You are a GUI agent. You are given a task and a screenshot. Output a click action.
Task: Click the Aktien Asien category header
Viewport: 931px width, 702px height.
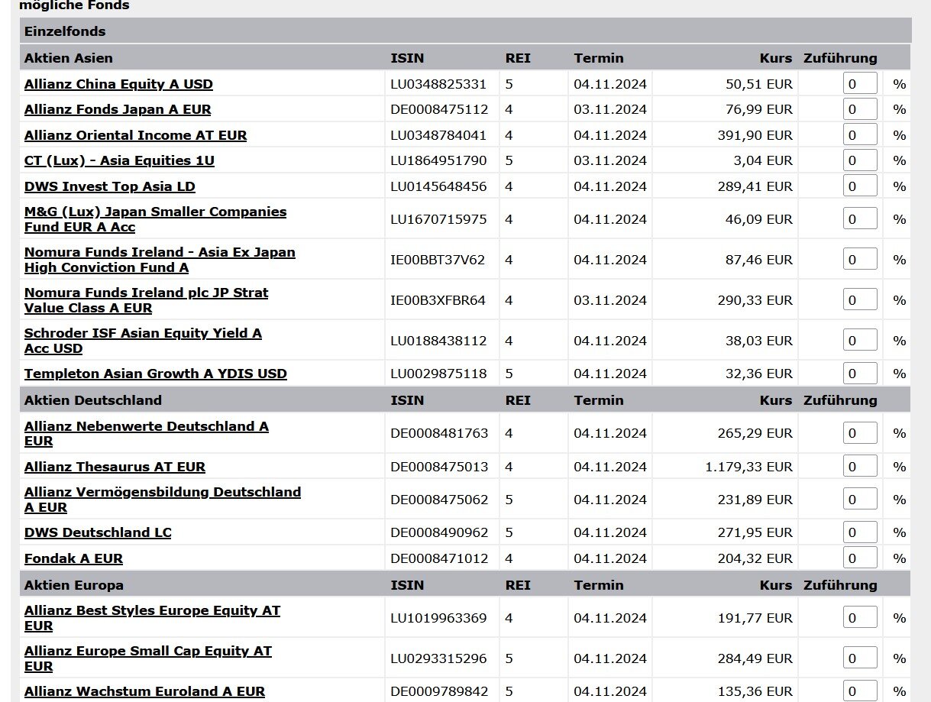(69, 58)
